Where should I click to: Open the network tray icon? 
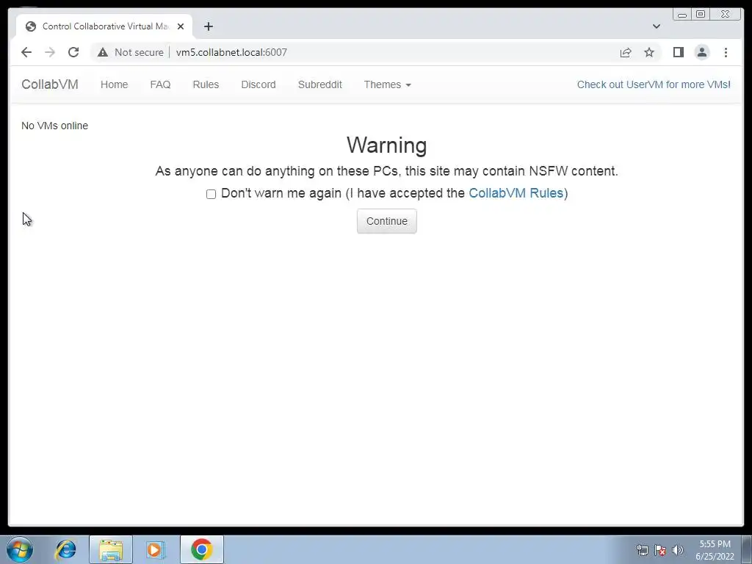(642, 550)
